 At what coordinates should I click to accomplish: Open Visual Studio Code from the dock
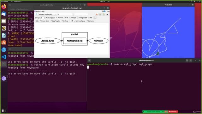pos(4,57)
